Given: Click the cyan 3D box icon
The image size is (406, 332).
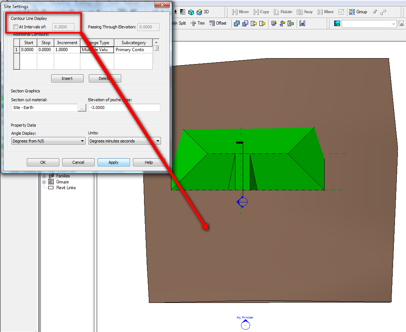Looking at the screenshot, I should [x=191, y=12].
